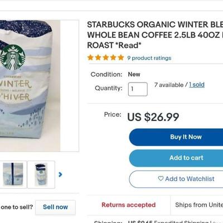The width and height of the screenshot is (223, 223).
Task: Click the heart icon on Add to Watchlist
Action: [161, 178]
